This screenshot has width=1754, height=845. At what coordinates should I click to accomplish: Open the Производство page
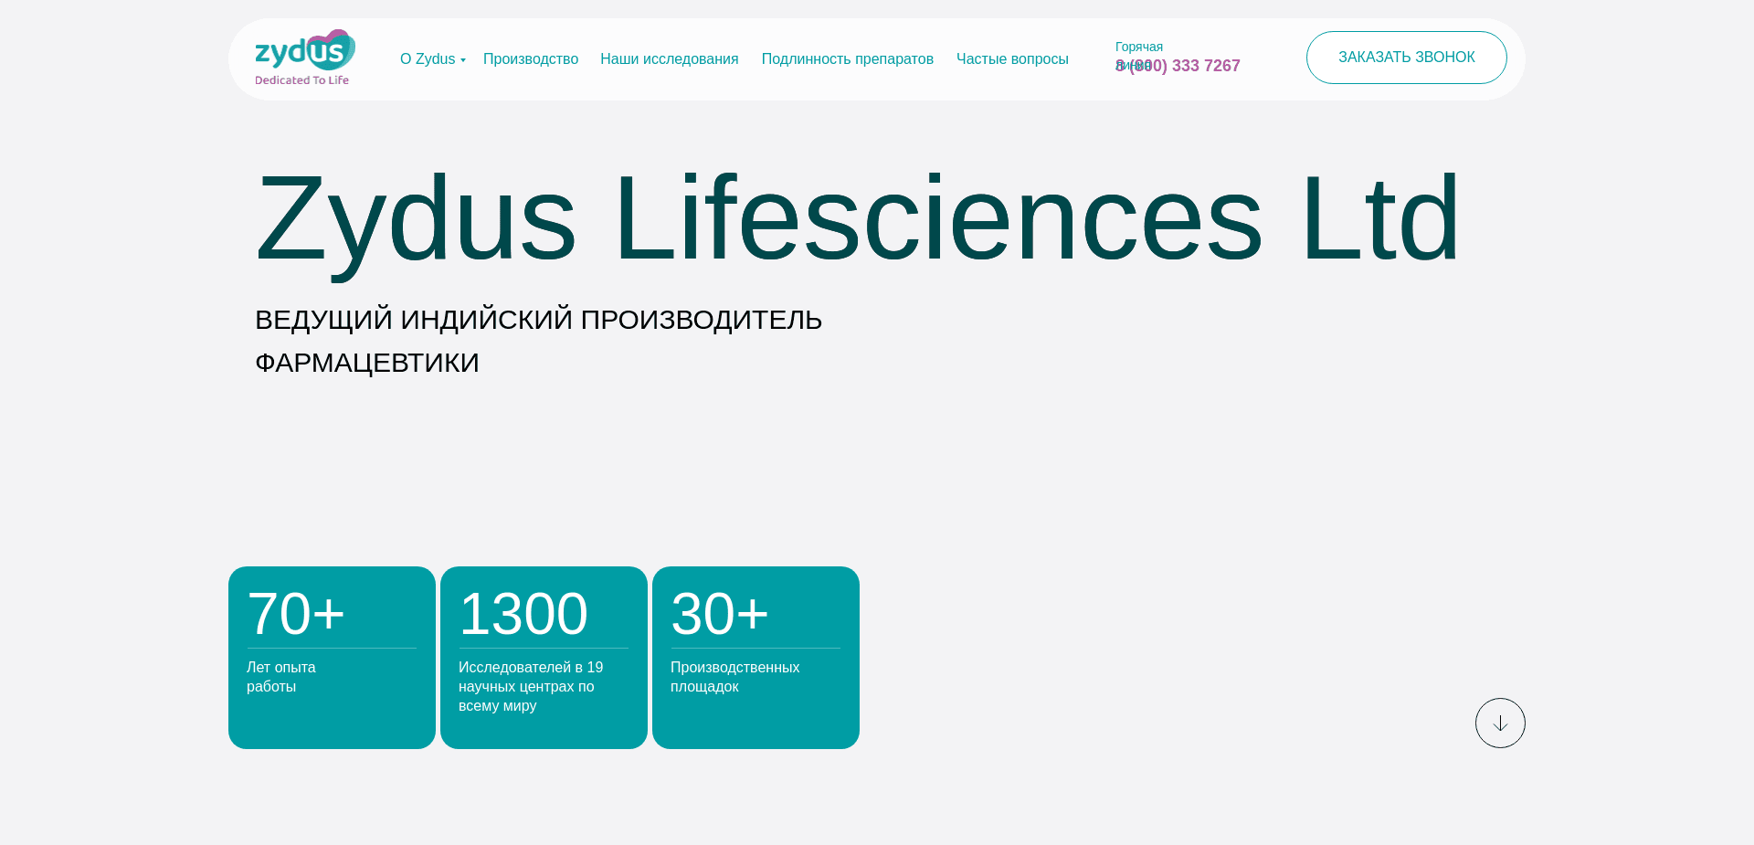tap(530, 58)
